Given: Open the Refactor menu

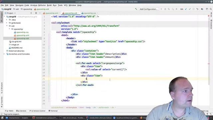Looking at the screenshot, I should (42, 5).
